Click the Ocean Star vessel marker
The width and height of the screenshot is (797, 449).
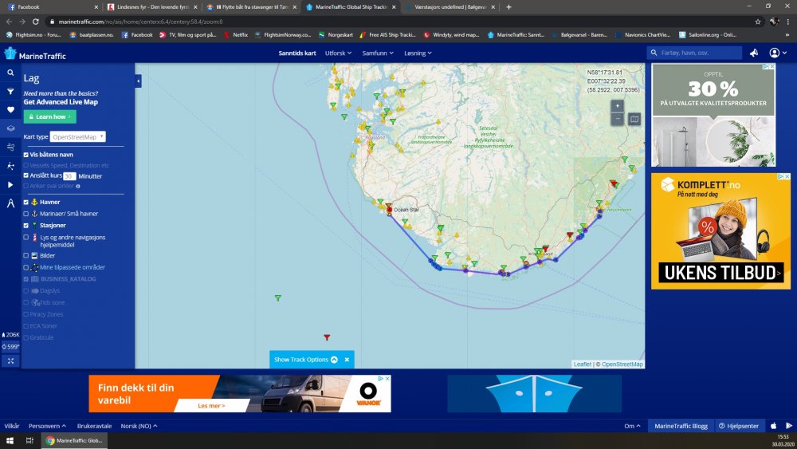[x=390, y=209]
